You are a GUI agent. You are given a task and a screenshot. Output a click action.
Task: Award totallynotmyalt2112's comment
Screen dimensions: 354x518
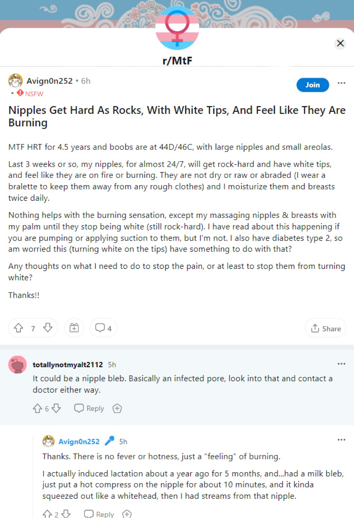point(117,408)
